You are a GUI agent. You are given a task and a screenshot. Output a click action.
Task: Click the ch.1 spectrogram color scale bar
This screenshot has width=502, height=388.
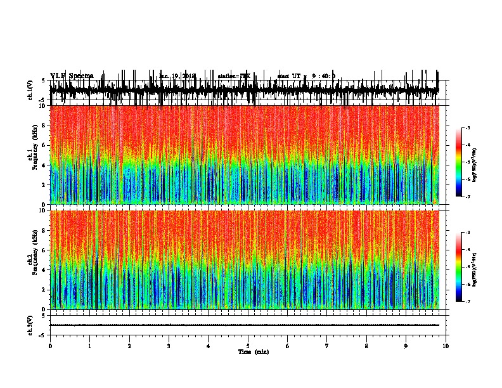459,162
